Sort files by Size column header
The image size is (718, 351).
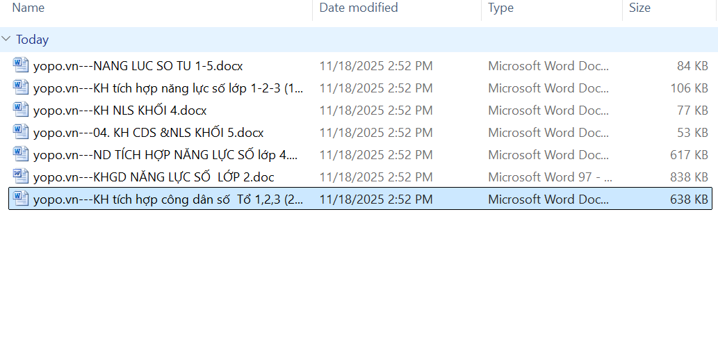point(639,8)
